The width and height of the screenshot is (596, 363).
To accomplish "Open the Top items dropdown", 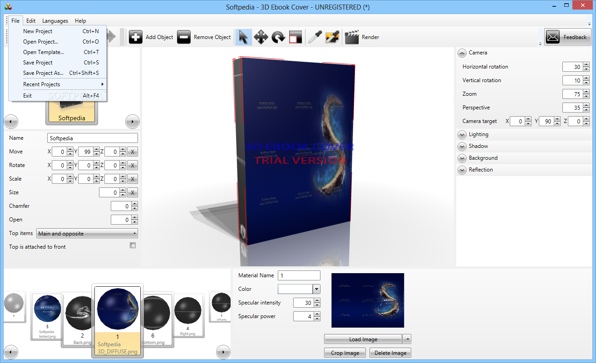I will click(87, 234).
